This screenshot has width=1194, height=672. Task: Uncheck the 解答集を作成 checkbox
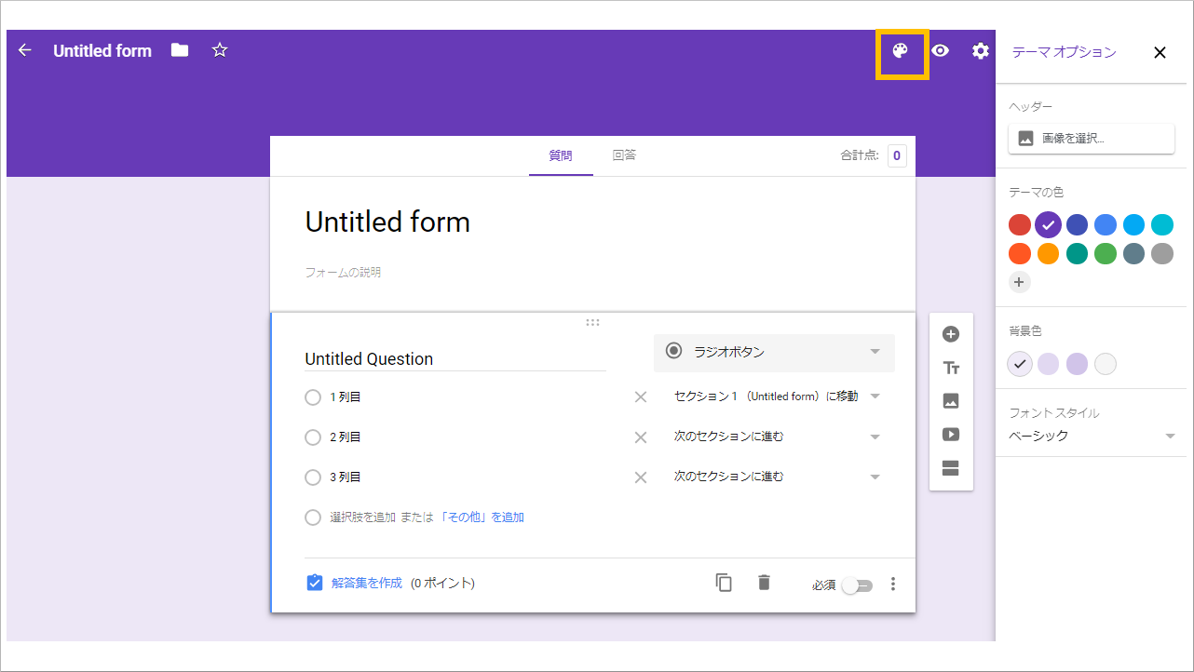[314, 583]
